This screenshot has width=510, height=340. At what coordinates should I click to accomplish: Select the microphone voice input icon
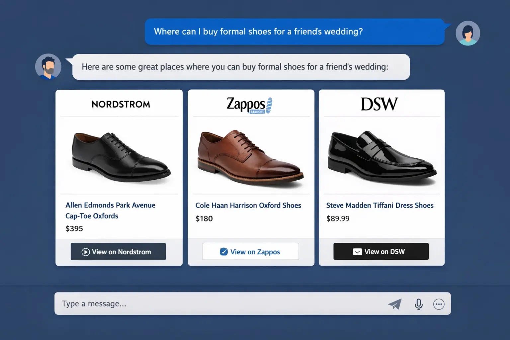point(418,303)
